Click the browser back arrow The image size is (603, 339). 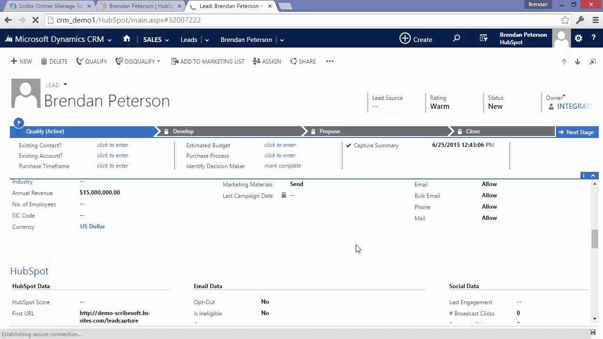click(x=8, y=20)
